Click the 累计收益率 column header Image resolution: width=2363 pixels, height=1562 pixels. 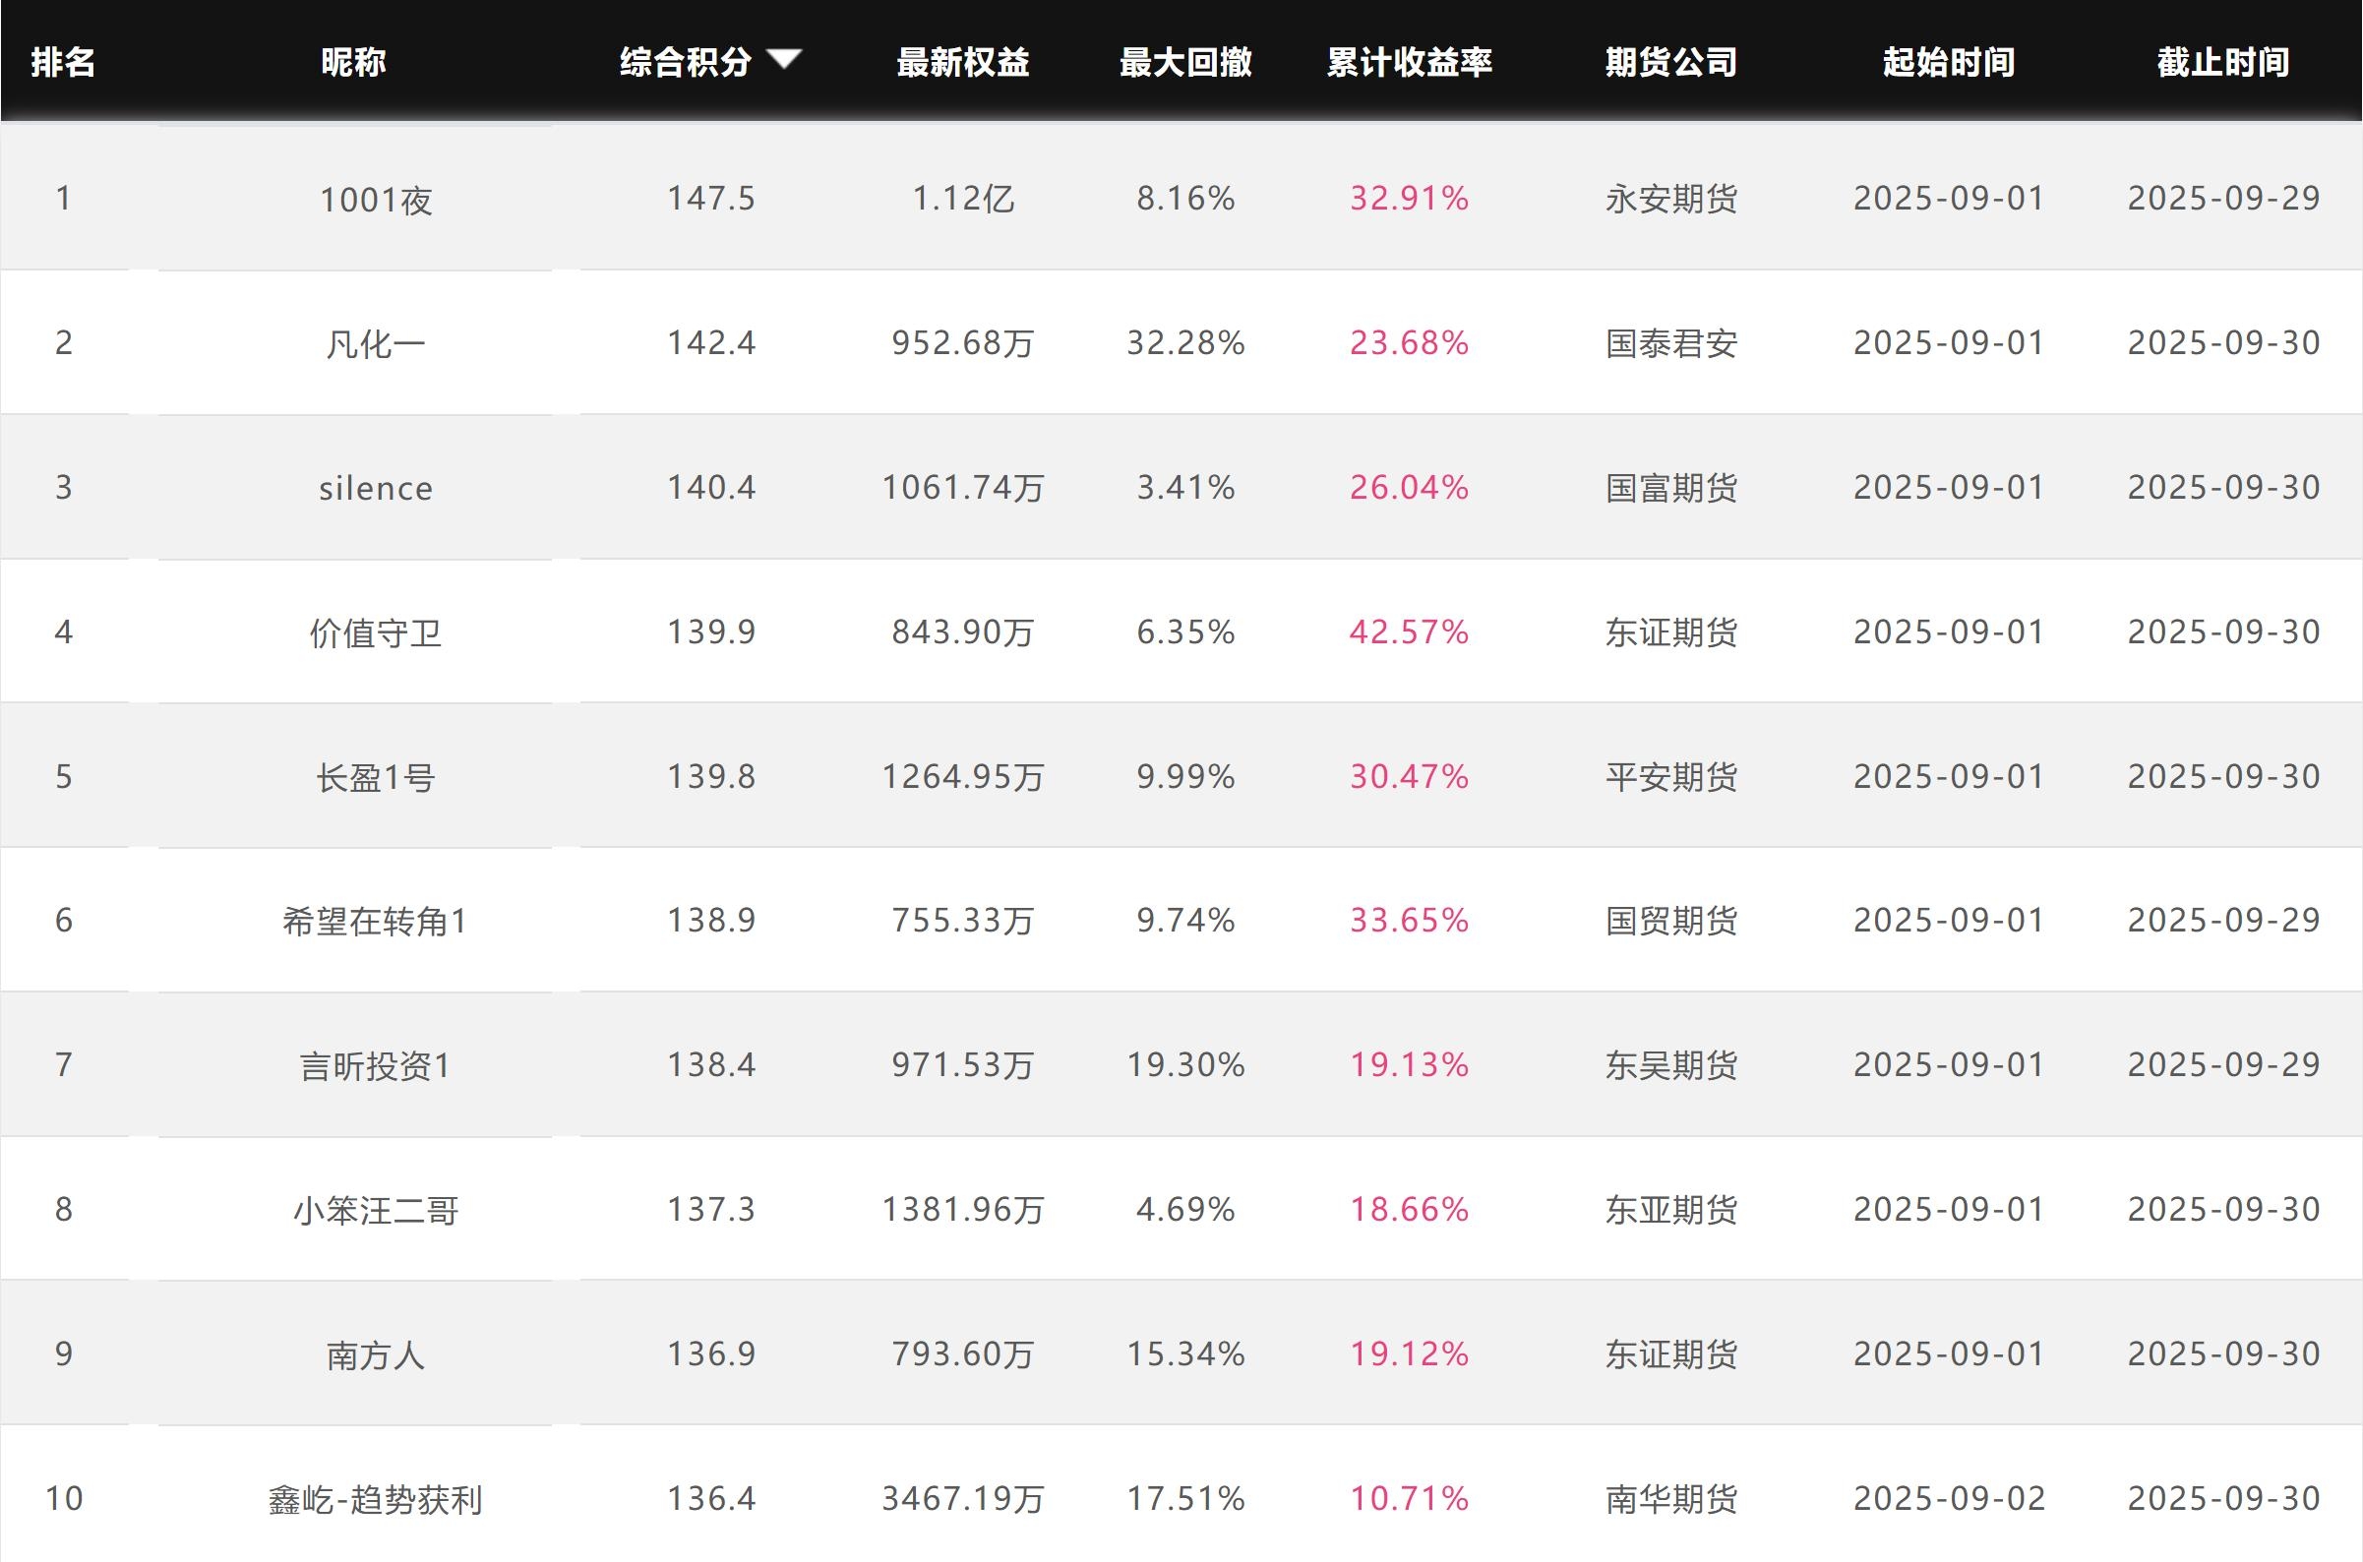click(1409, 63)
